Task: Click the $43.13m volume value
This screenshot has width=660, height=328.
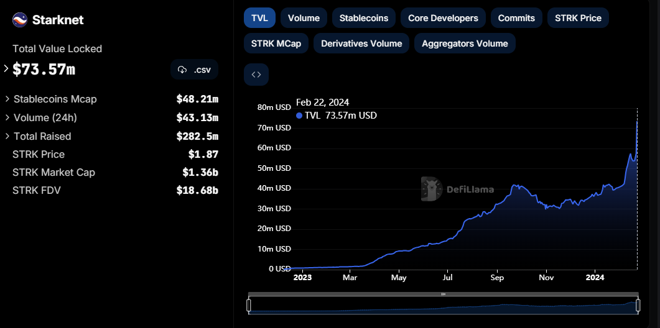Action: pyautogui.click(x=197, y=118)
